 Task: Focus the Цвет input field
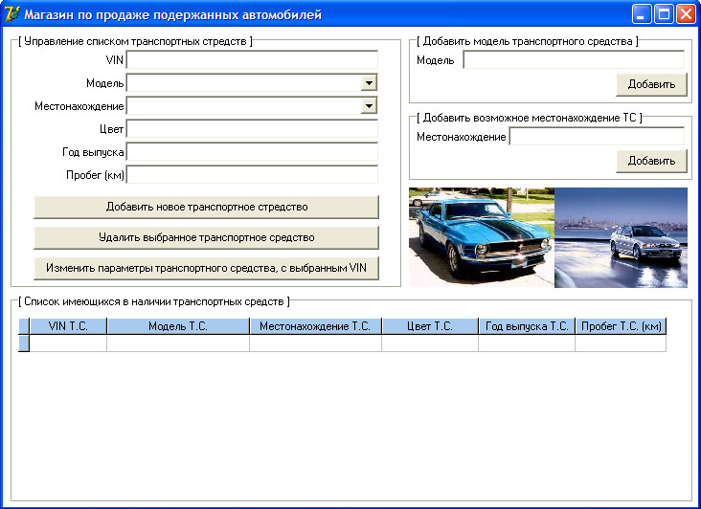pos(252,129)
